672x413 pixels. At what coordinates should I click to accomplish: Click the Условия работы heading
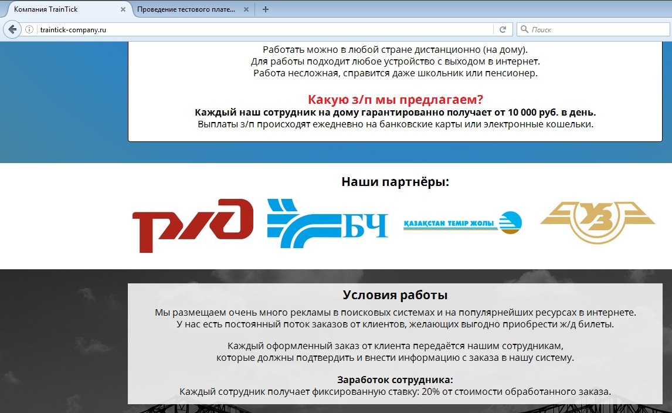(395, 294)
